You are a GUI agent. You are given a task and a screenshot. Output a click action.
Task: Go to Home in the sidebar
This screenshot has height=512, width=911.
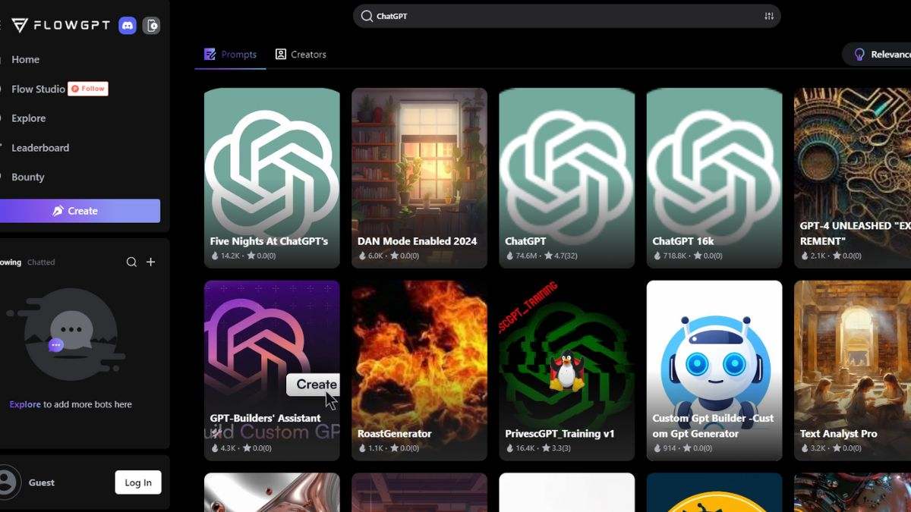tap(25, 59)
